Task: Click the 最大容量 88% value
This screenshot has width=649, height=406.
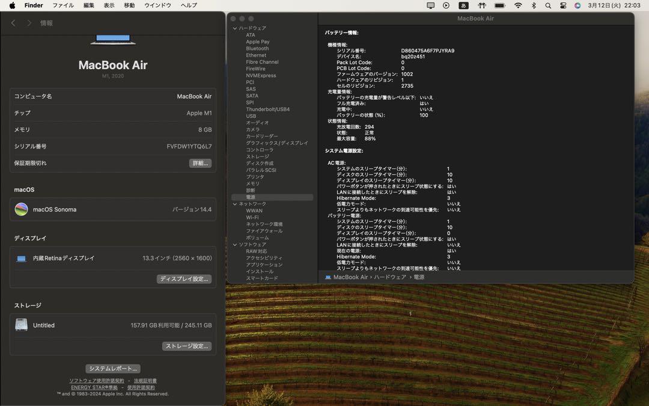Action: point(370,139)
